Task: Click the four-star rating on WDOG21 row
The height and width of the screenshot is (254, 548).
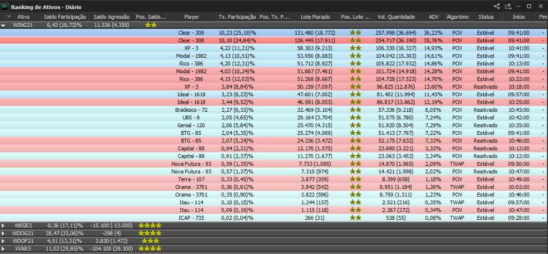Action: click(150, 233)
